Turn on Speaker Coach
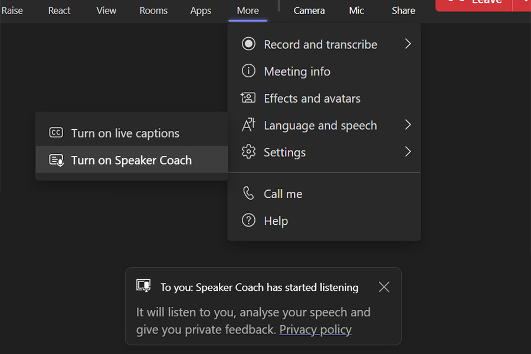 pos(131,160)
